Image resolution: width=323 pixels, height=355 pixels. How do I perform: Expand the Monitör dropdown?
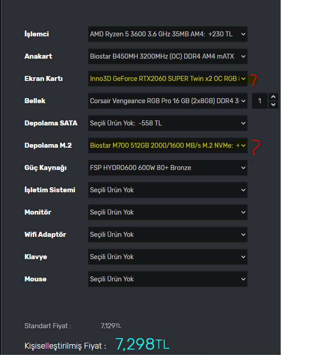point(168,212)
